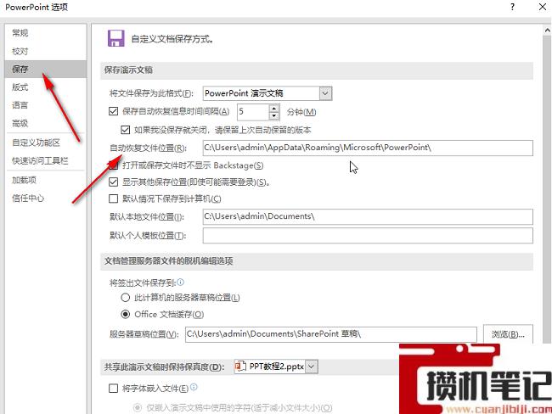Click the vertical scrollbar track
The width and height of the screenshot is (552, 414).
pyautogui.click(x=547, y=188)
